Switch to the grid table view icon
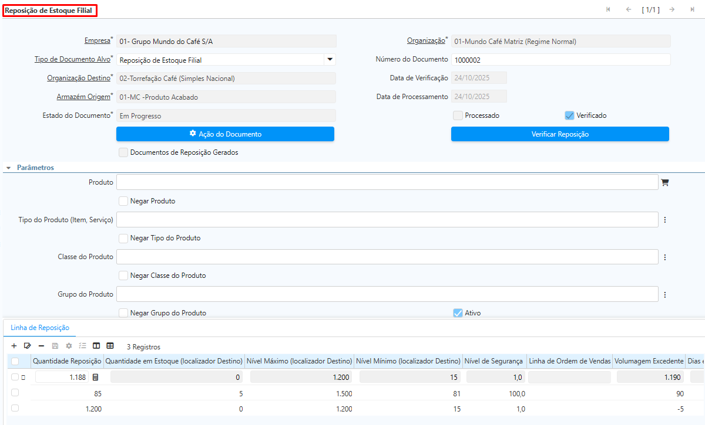This screenshot has width=705, height=425. [x=110, y=346]
